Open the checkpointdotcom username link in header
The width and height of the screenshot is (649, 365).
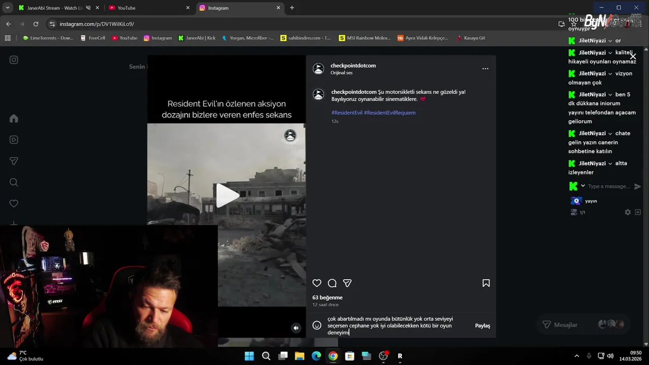tap(353, 66)
